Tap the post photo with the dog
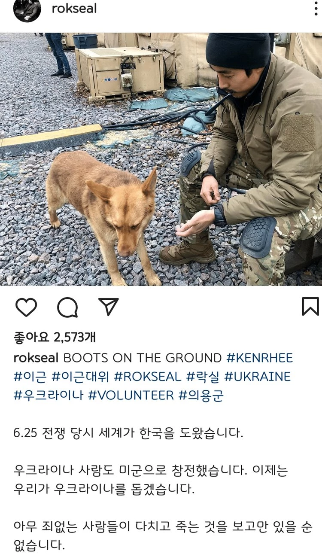 tap(161, 159)
